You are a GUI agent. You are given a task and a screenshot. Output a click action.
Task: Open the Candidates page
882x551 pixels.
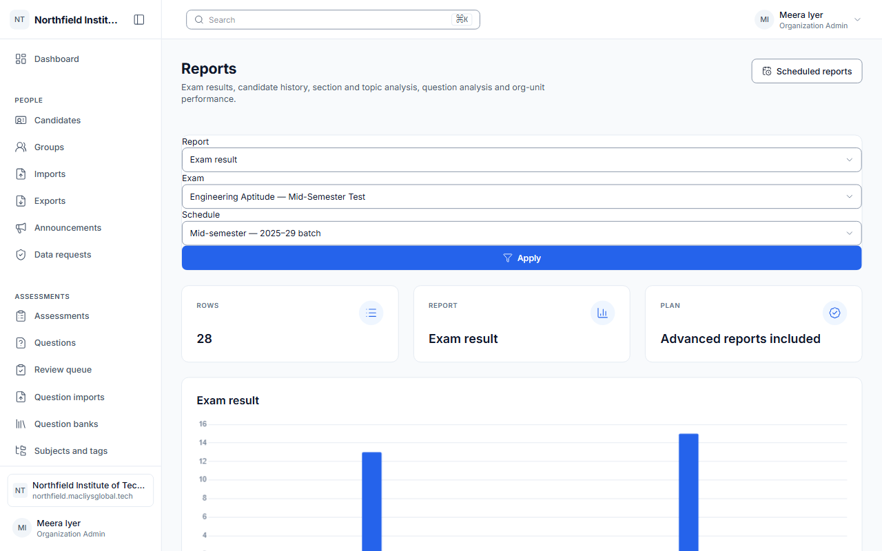[x=81, y=121]
